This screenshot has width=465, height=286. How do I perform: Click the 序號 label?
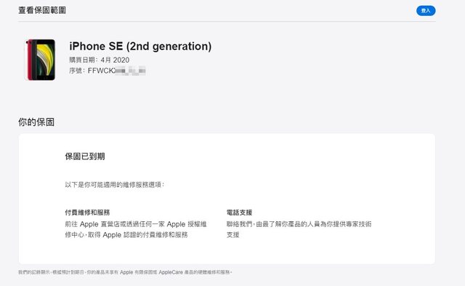coord(77,71)
